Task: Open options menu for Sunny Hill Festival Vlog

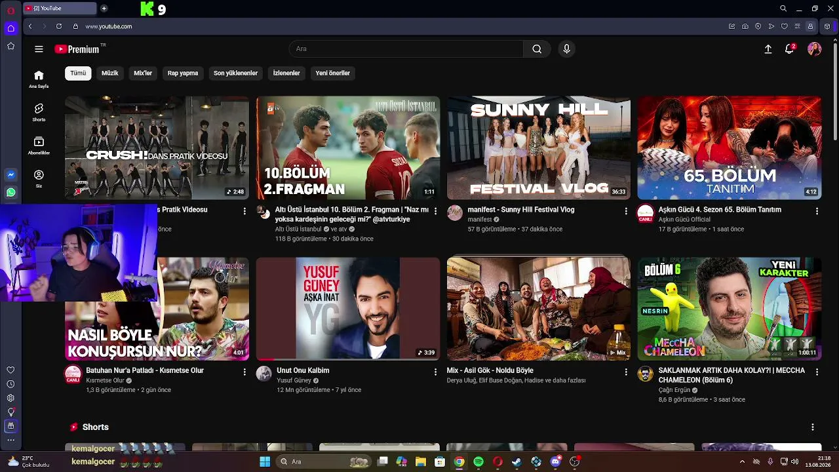Action: tap(626, 211)
